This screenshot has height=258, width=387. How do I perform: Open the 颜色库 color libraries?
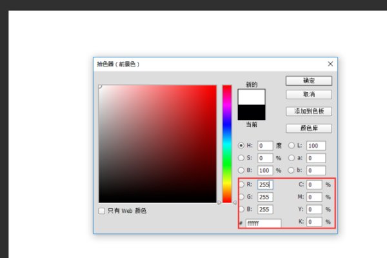tap(308, 128)
